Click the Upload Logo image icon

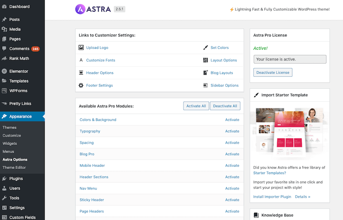[x=81, y=48]
